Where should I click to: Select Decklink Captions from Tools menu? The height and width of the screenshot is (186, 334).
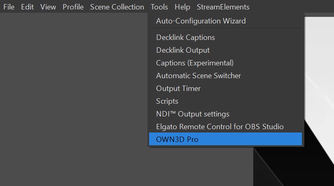(x=185, y=37)
